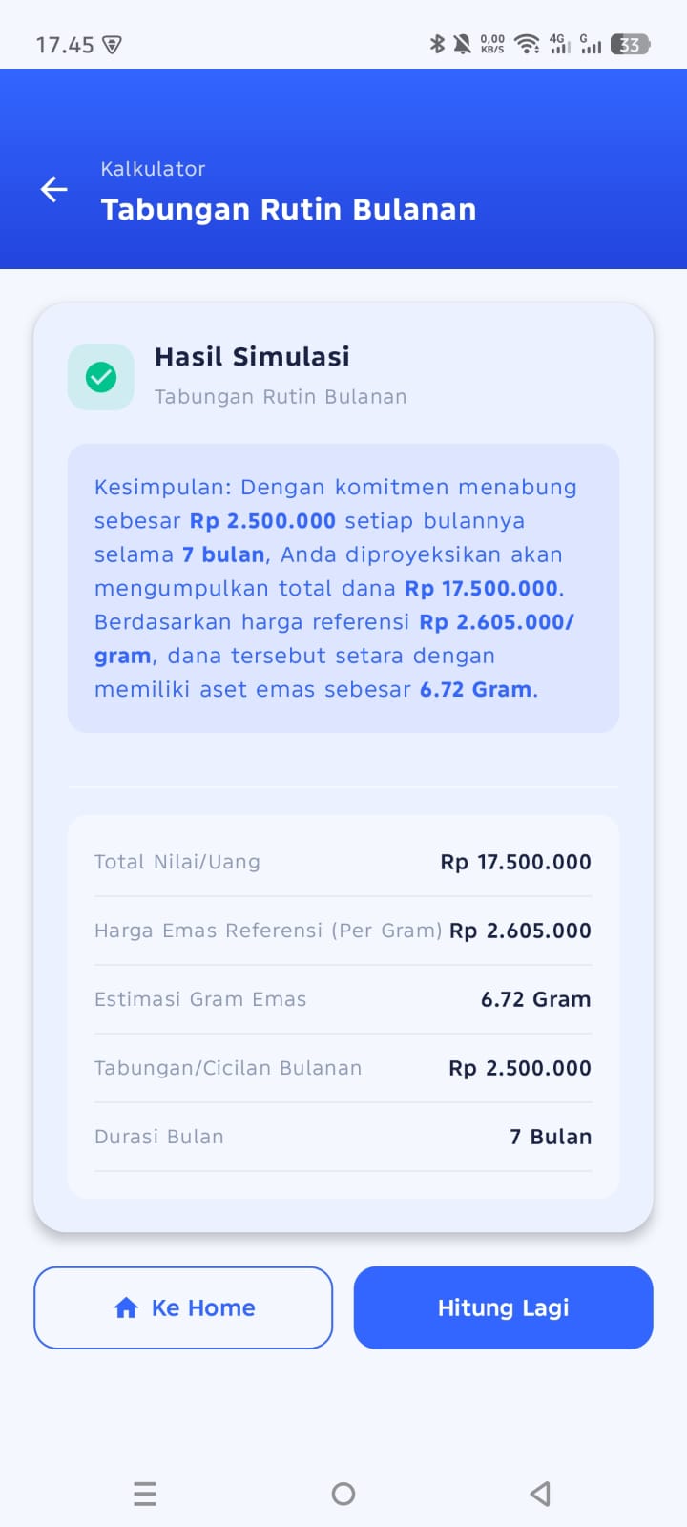Select the Total Nilai/Uang row

(x=343, y=862)
